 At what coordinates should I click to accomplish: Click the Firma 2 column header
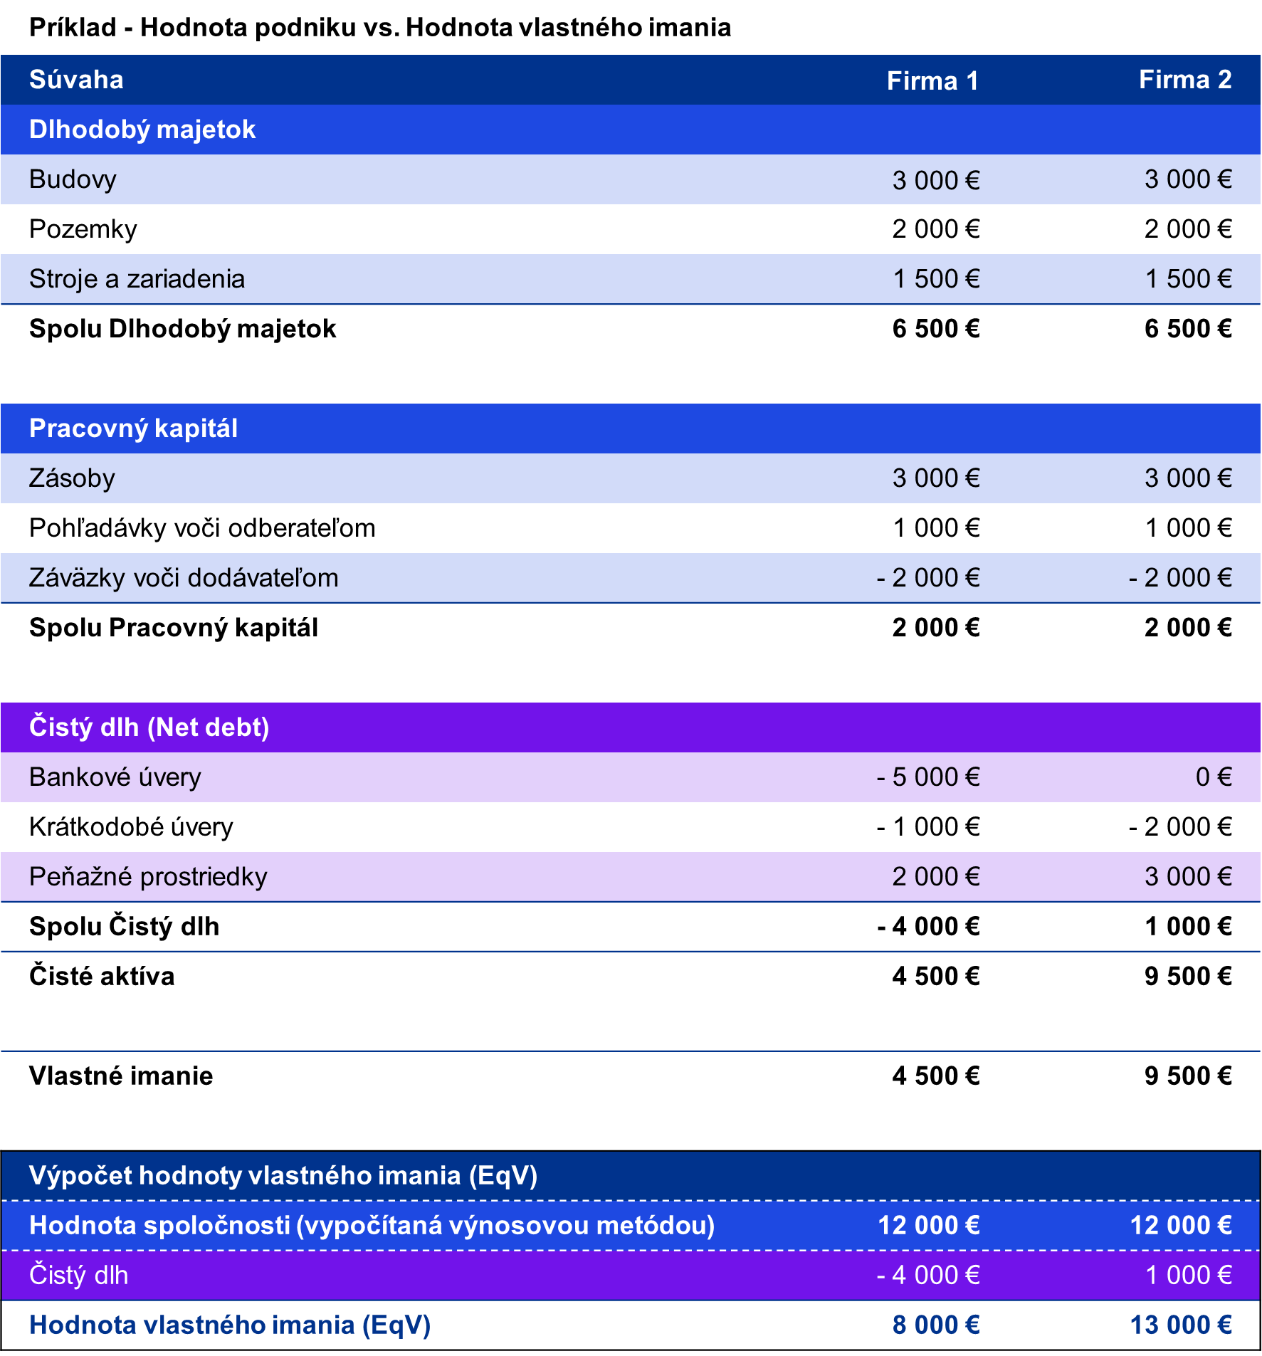coord(1184,80)
